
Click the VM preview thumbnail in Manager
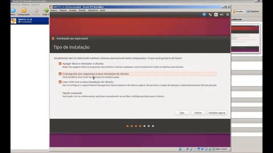coord(245,39)
